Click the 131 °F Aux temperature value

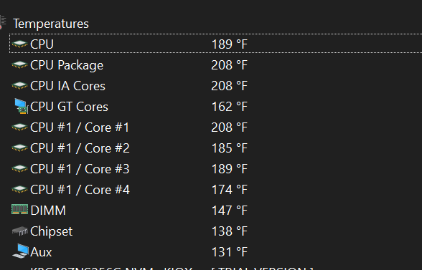click(x=230, y=252)
